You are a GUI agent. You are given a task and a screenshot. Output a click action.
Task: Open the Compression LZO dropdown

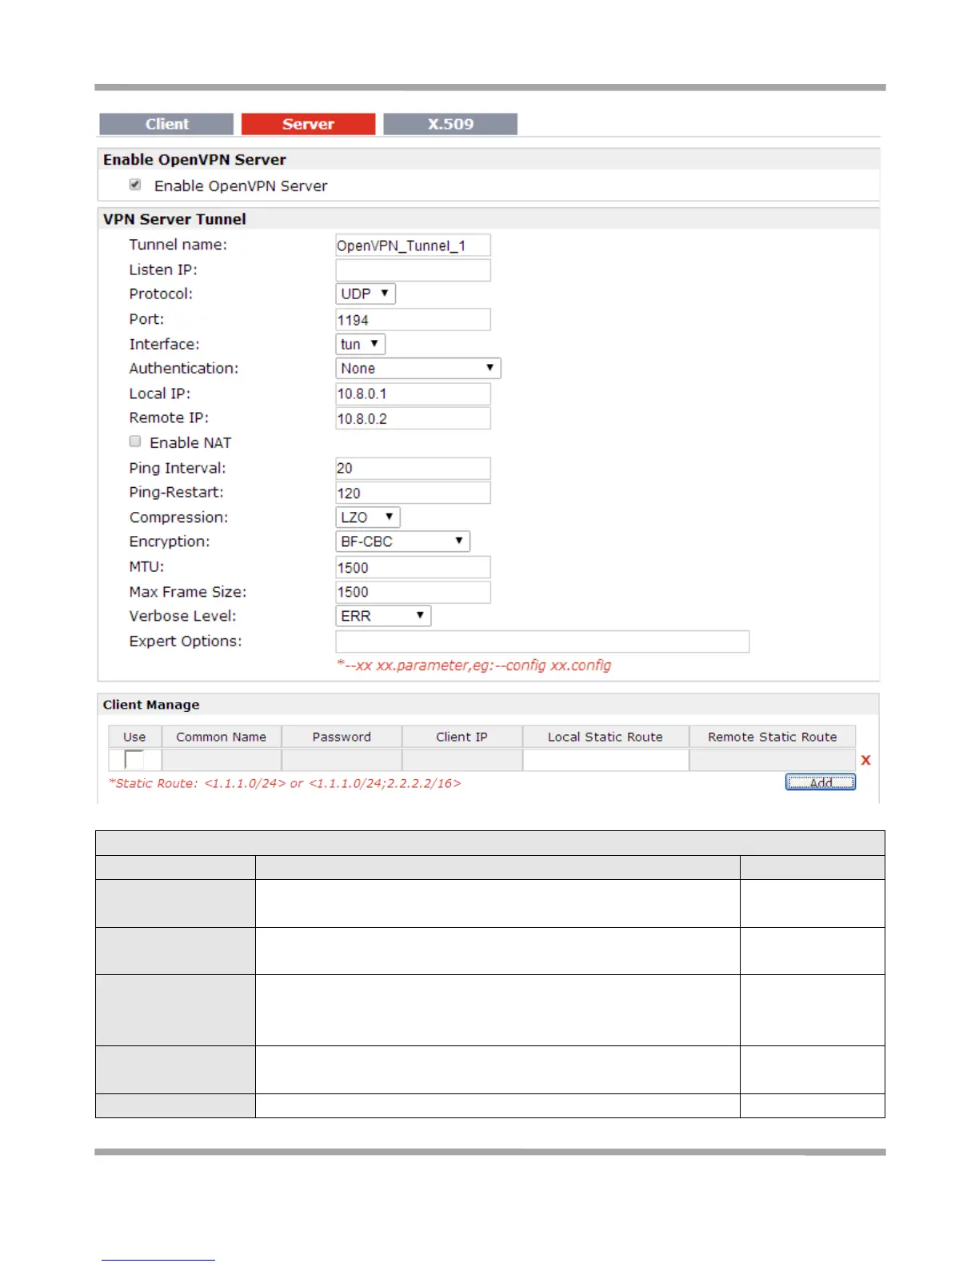coord(368,517)
